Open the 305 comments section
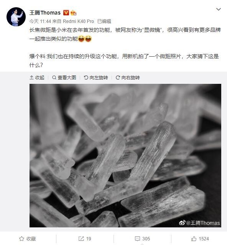 coord(142,238)
